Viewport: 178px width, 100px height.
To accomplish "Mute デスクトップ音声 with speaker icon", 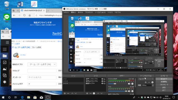I will [x=129, y=84].
